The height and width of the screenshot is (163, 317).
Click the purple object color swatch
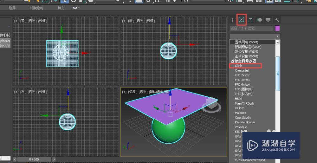point(278,28)
